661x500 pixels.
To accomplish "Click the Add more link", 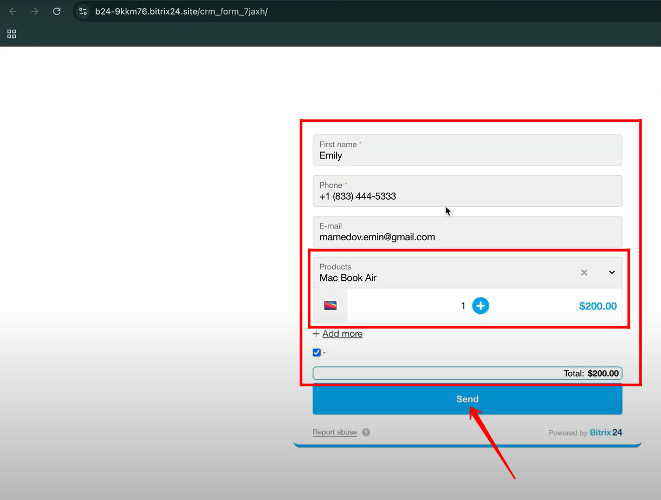I will coord(342,334).
